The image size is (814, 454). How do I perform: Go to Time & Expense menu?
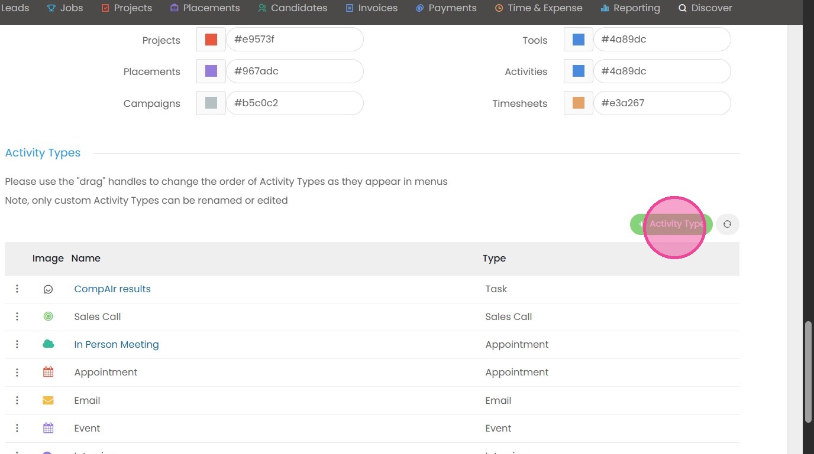point(538,8)
